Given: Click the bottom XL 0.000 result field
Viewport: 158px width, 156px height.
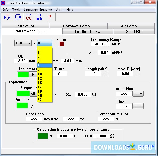Looking at the screenshot, I should 101,136.
